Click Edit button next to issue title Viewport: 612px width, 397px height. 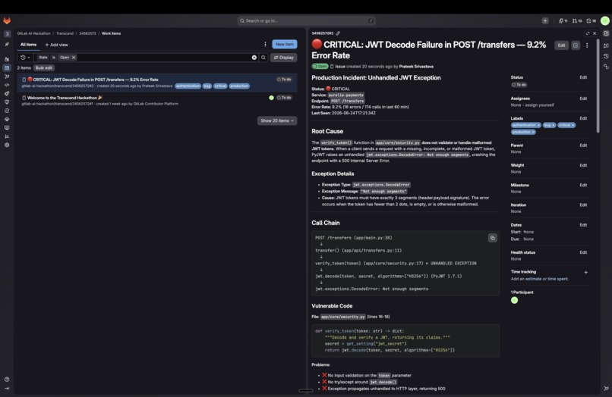point(561,45)
